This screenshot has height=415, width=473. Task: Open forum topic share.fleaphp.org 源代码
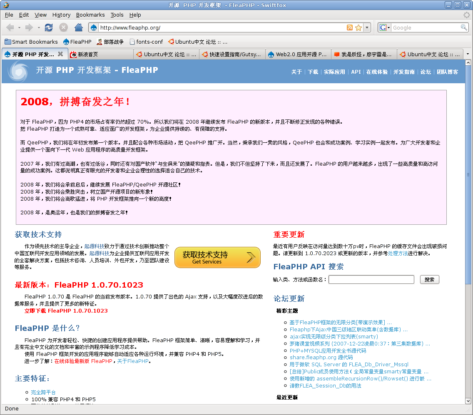click(x=321, y=358)
